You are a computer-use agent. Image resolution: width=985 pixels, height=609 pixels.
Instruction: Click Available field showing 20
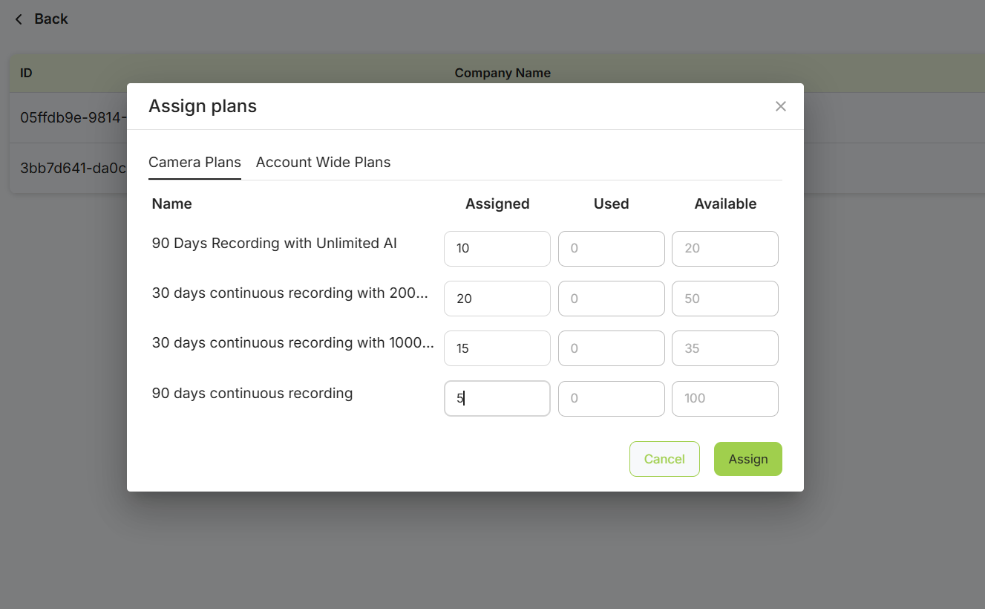(x=724, y=249)
